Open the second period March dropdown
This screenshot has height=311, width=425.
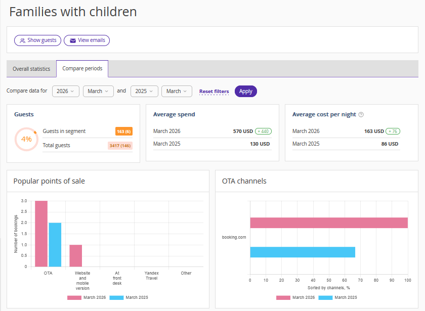coord(177,92)
